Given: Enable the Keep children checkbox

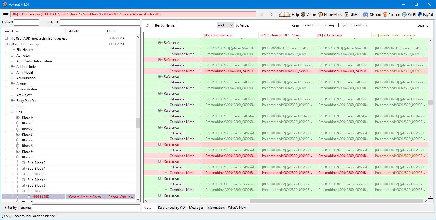Looking at the screenshot, I should click(303, 25).
